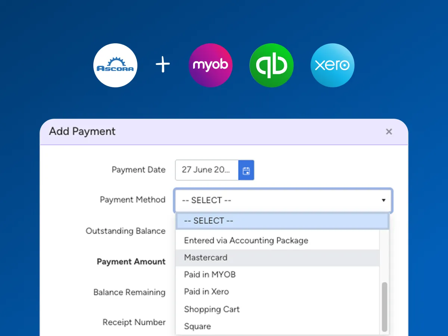The height and width of the screenshot is (336, 448).
Task: Click the Add Payment dialog title
Action: [83, 131]
